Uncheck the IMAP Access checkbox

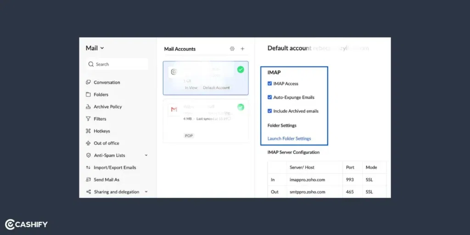270,84
